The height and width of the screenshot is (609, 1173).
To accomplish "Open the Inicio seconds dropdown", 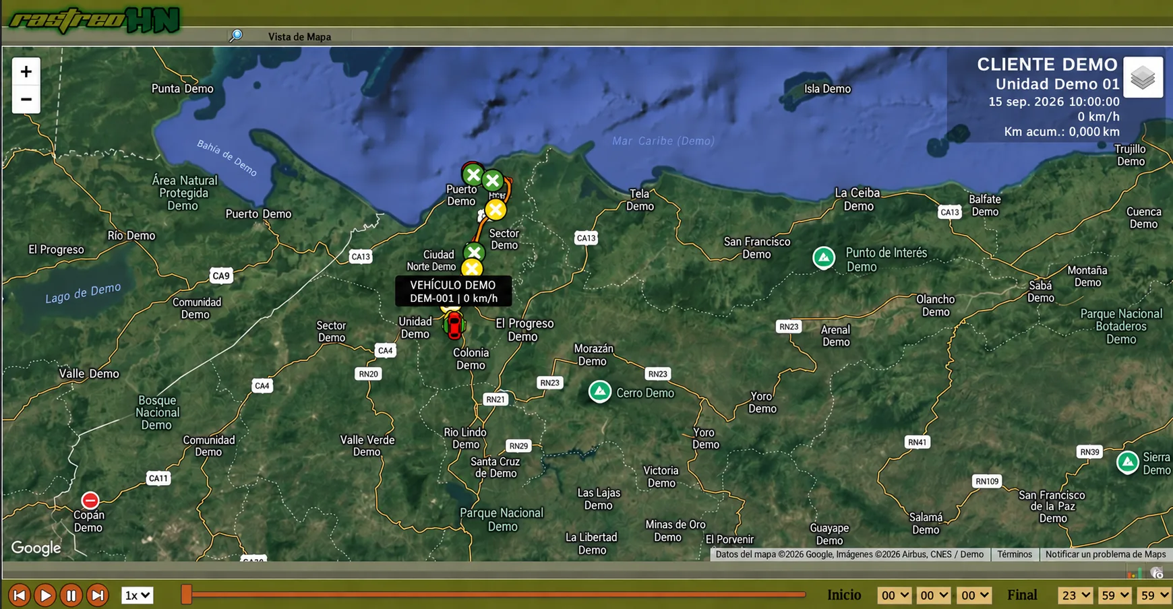I will [x=974, y=595].
